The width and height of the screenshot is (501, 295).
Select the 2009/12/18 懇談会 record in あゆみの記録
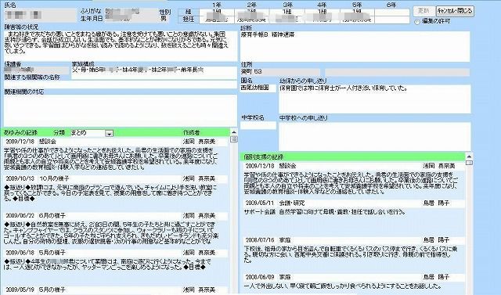coord(117,142)
